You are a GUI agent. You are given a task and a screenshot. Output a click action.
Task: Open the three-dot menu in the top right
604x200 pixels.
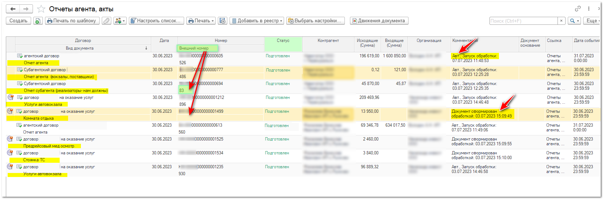click(x=589, y=9)
